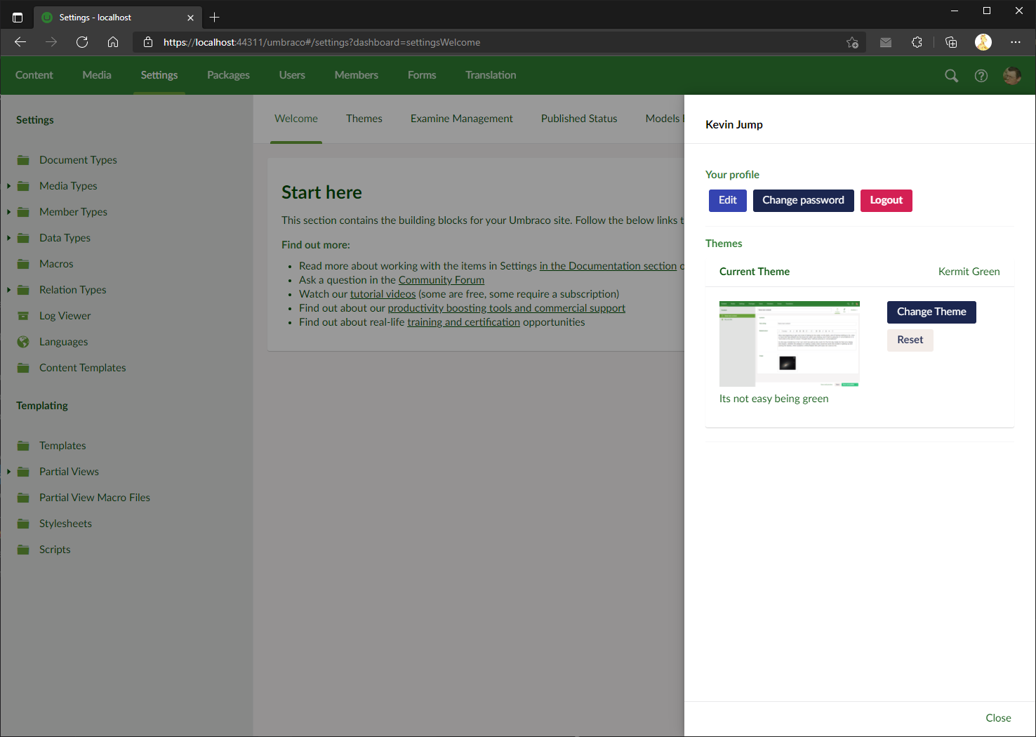
Task: Click the Content Templates folder icon
Action: 23,368
